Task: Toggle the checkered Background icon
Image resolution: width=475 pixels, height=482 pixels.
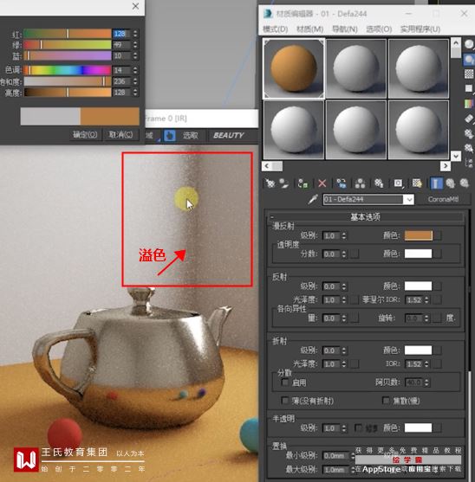Action: 469,74
